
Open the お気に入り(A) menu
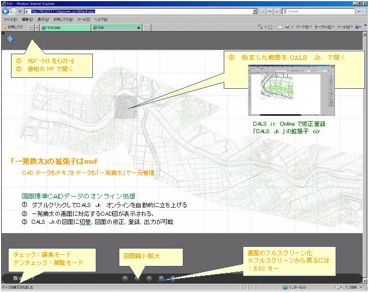point(63,20)
